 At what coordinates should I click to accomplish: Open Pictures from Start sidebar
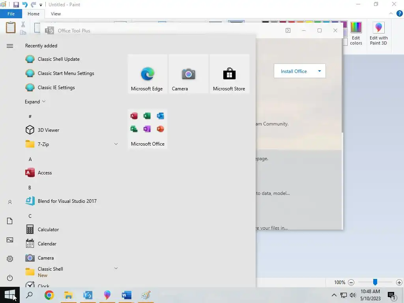tap(10, 240)
